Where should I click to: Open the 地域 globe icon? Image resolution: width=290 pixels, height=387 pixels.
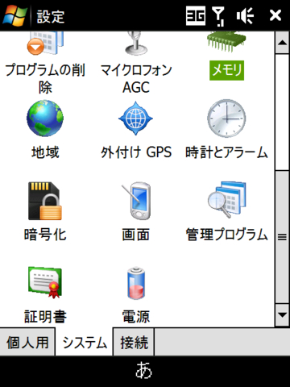tap(45, 119)
